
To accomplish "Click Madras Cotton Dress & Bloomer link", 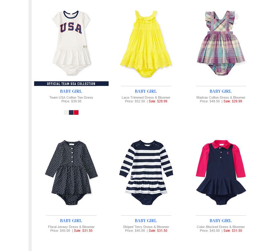I will pyautogui.click(x=221, y=97).
